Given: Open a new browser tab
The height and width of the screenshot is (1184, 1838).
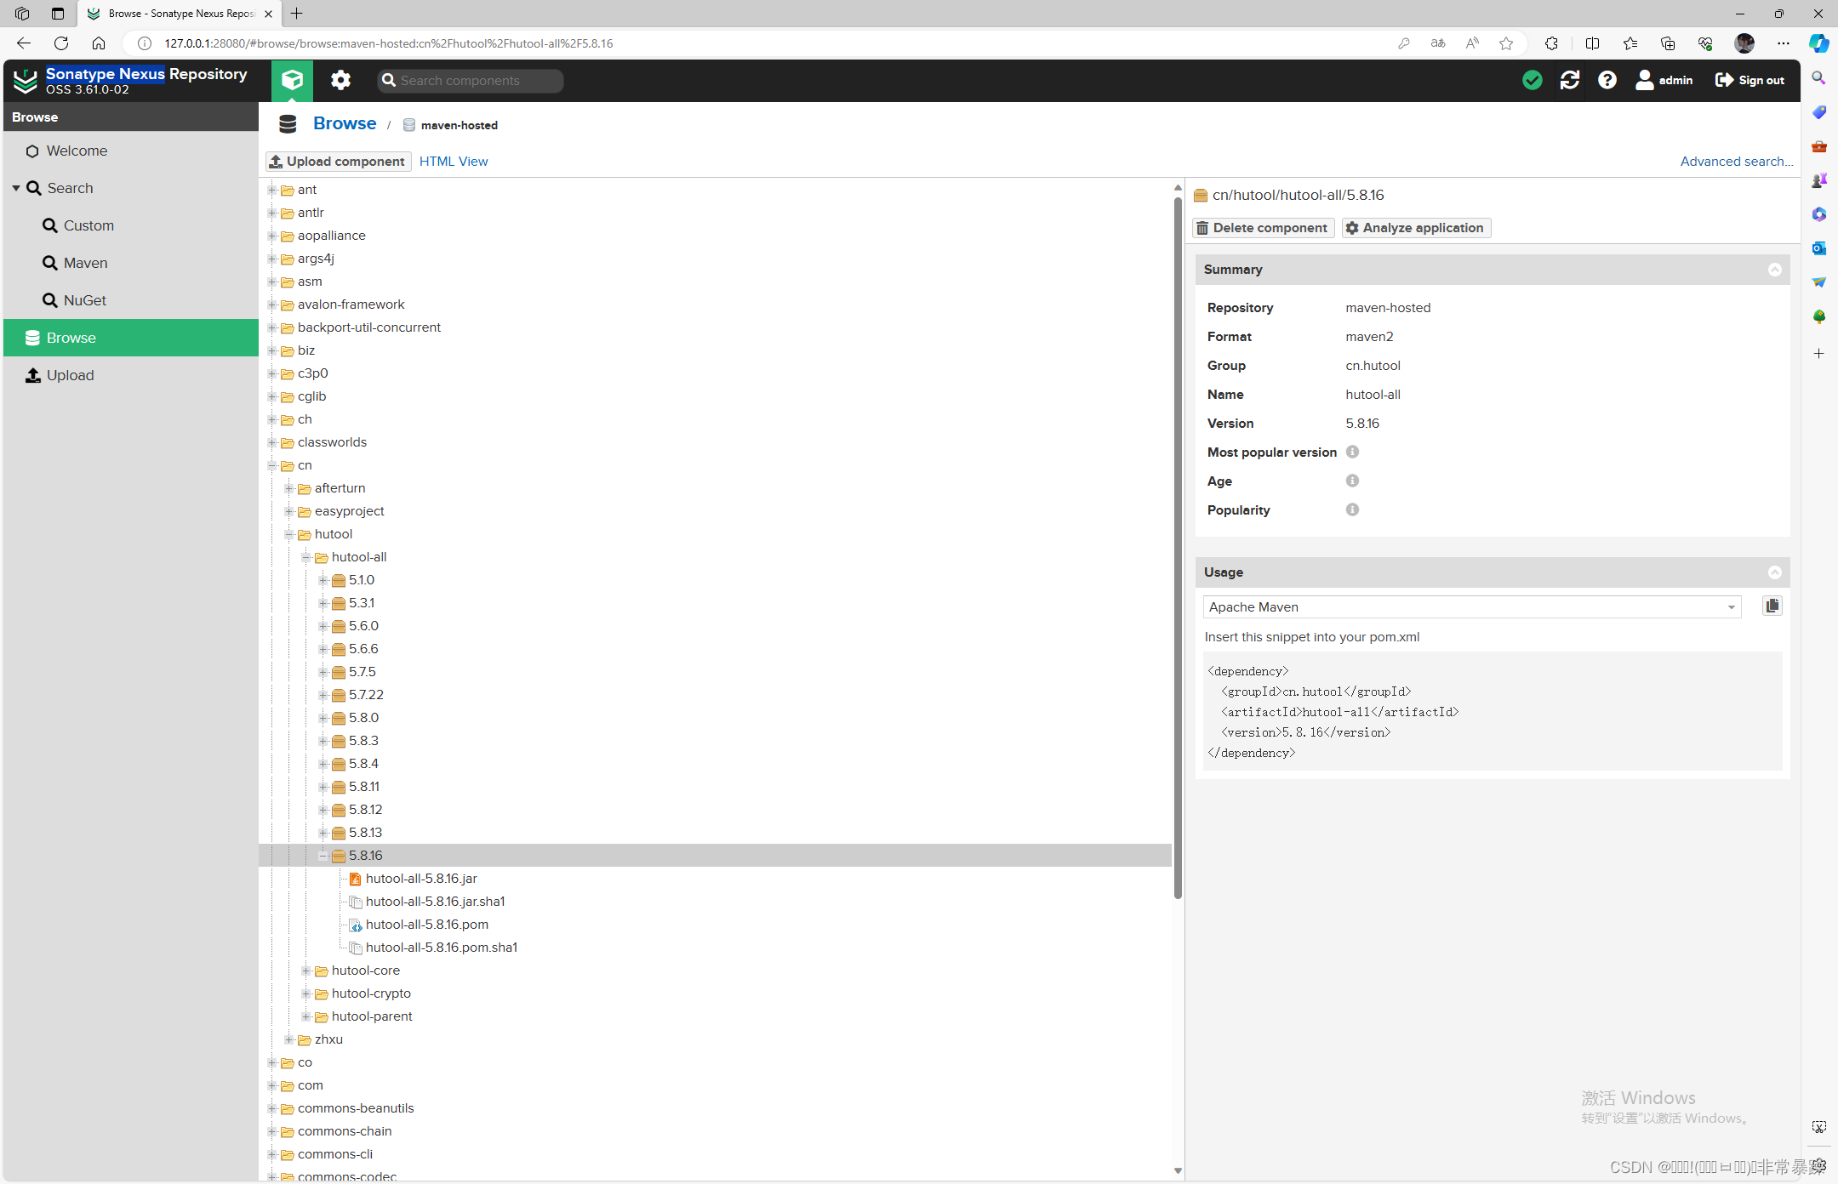Looking at the screenshot, I should pos(297,14).
